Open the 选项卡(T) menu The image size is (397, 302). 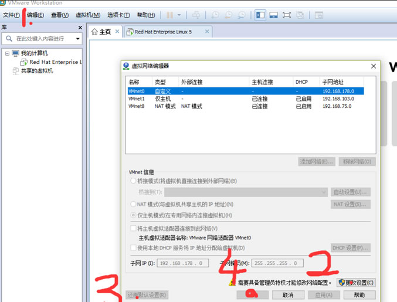[x=118, y=15]
